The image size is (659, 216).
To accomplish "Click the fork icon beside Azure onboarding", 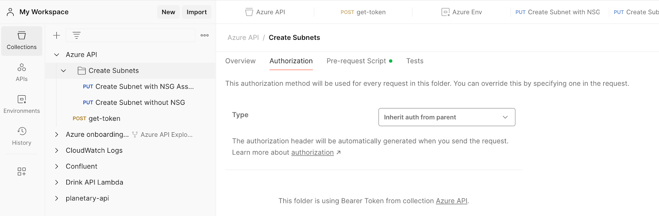I will (135, 135).
